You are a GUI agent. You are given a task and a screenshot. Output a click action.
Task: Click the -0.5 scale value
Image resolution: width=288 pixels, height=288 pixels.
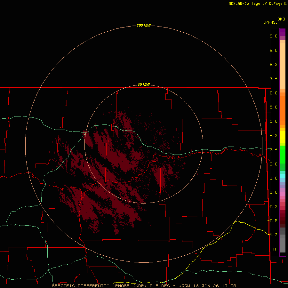[273, 221]
